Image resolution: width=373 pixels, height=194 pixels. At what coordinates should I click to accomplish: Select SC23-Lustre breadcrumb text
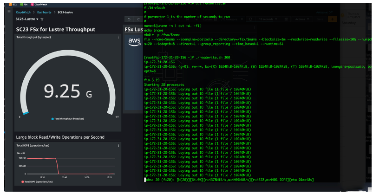(65, 13)
